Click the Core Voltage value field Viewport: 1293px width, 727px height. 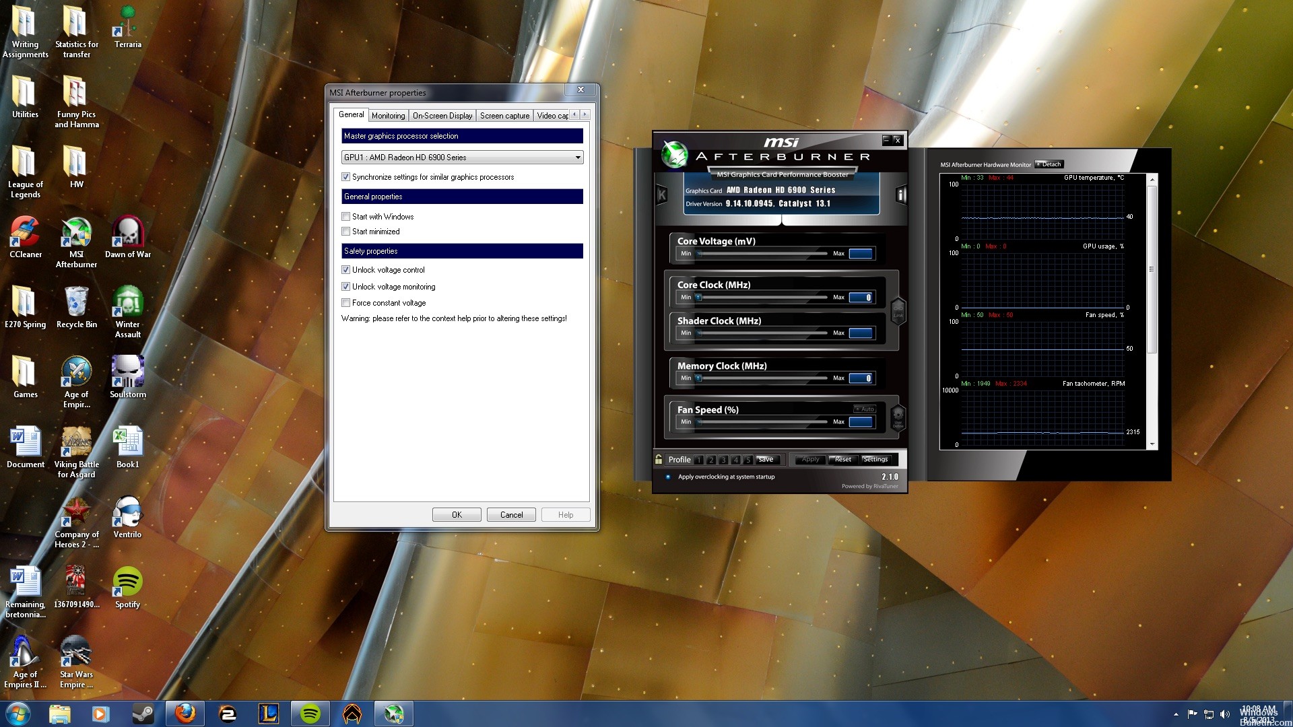(x=861, y=254)
